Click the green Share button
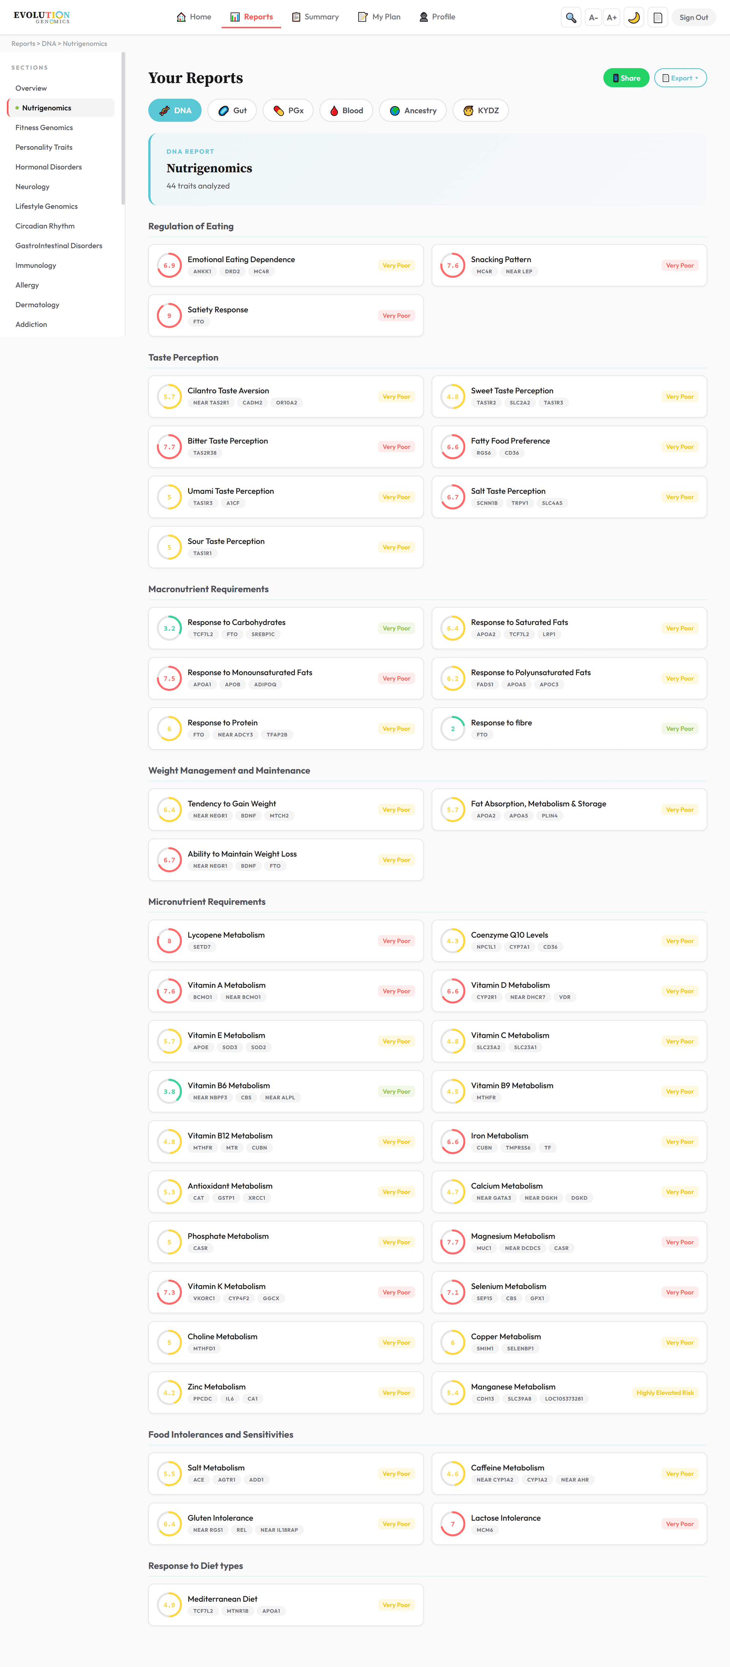The width and height of the screenshot is (730, 1667). (626, 78)
